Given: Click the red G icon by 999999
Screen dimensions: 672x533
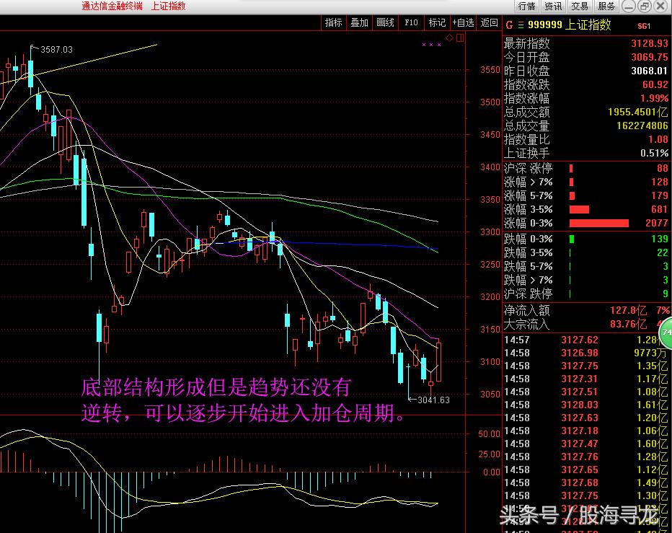Looking at the screenshot, I should pyautogui.click(x=509, y=25).
